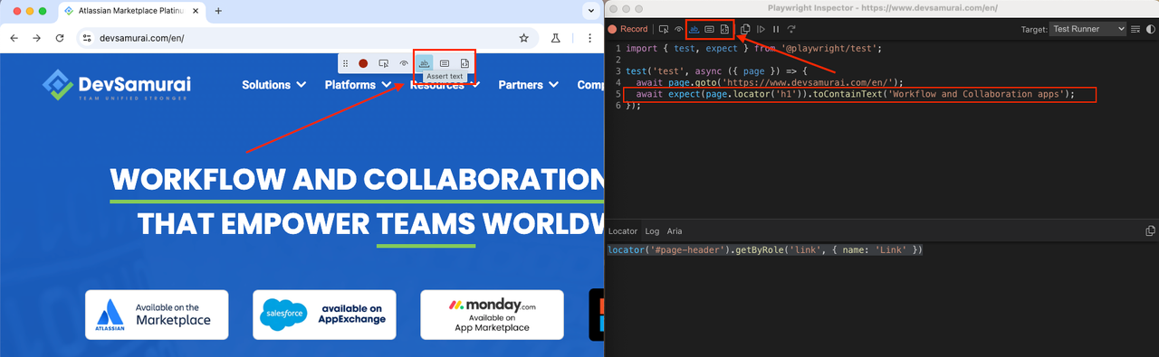Click the DevSamurai logo
The height and width of the screenshot is (357, 1159).
click(x=116, y=86)
